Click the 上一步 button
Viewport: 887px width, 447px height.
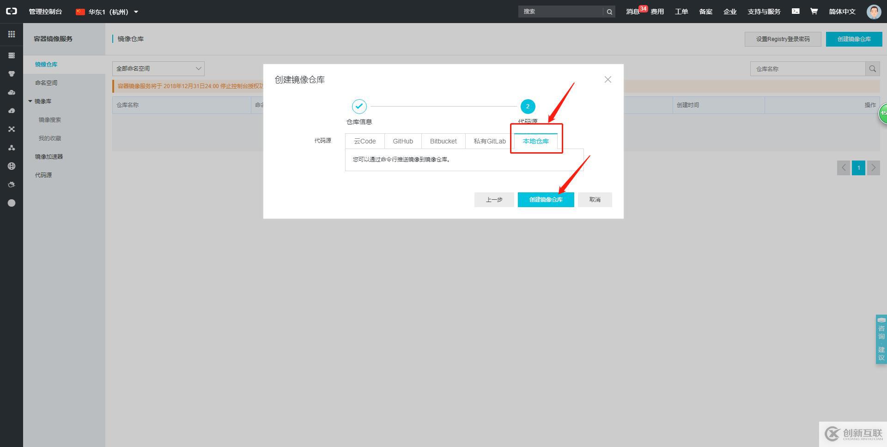coord(494,200)
